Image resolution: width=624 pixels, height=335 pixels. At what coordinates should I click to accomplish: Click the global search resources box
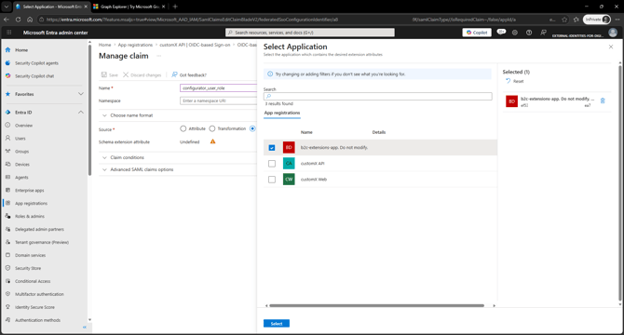tap(310, 33)
